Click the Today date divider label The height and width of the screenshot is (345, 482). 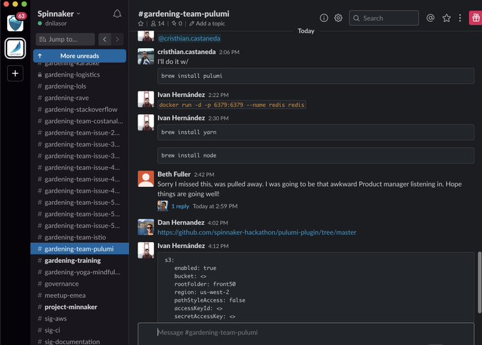pyautogui.click(x=306, y=31)
